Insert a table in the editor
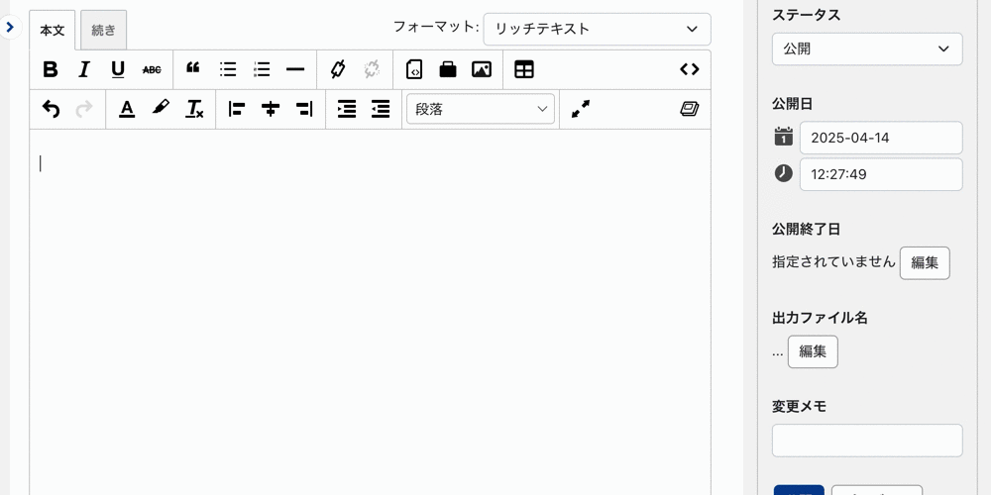Viewport: 991px width, 495px height. (x=524, y=69)
